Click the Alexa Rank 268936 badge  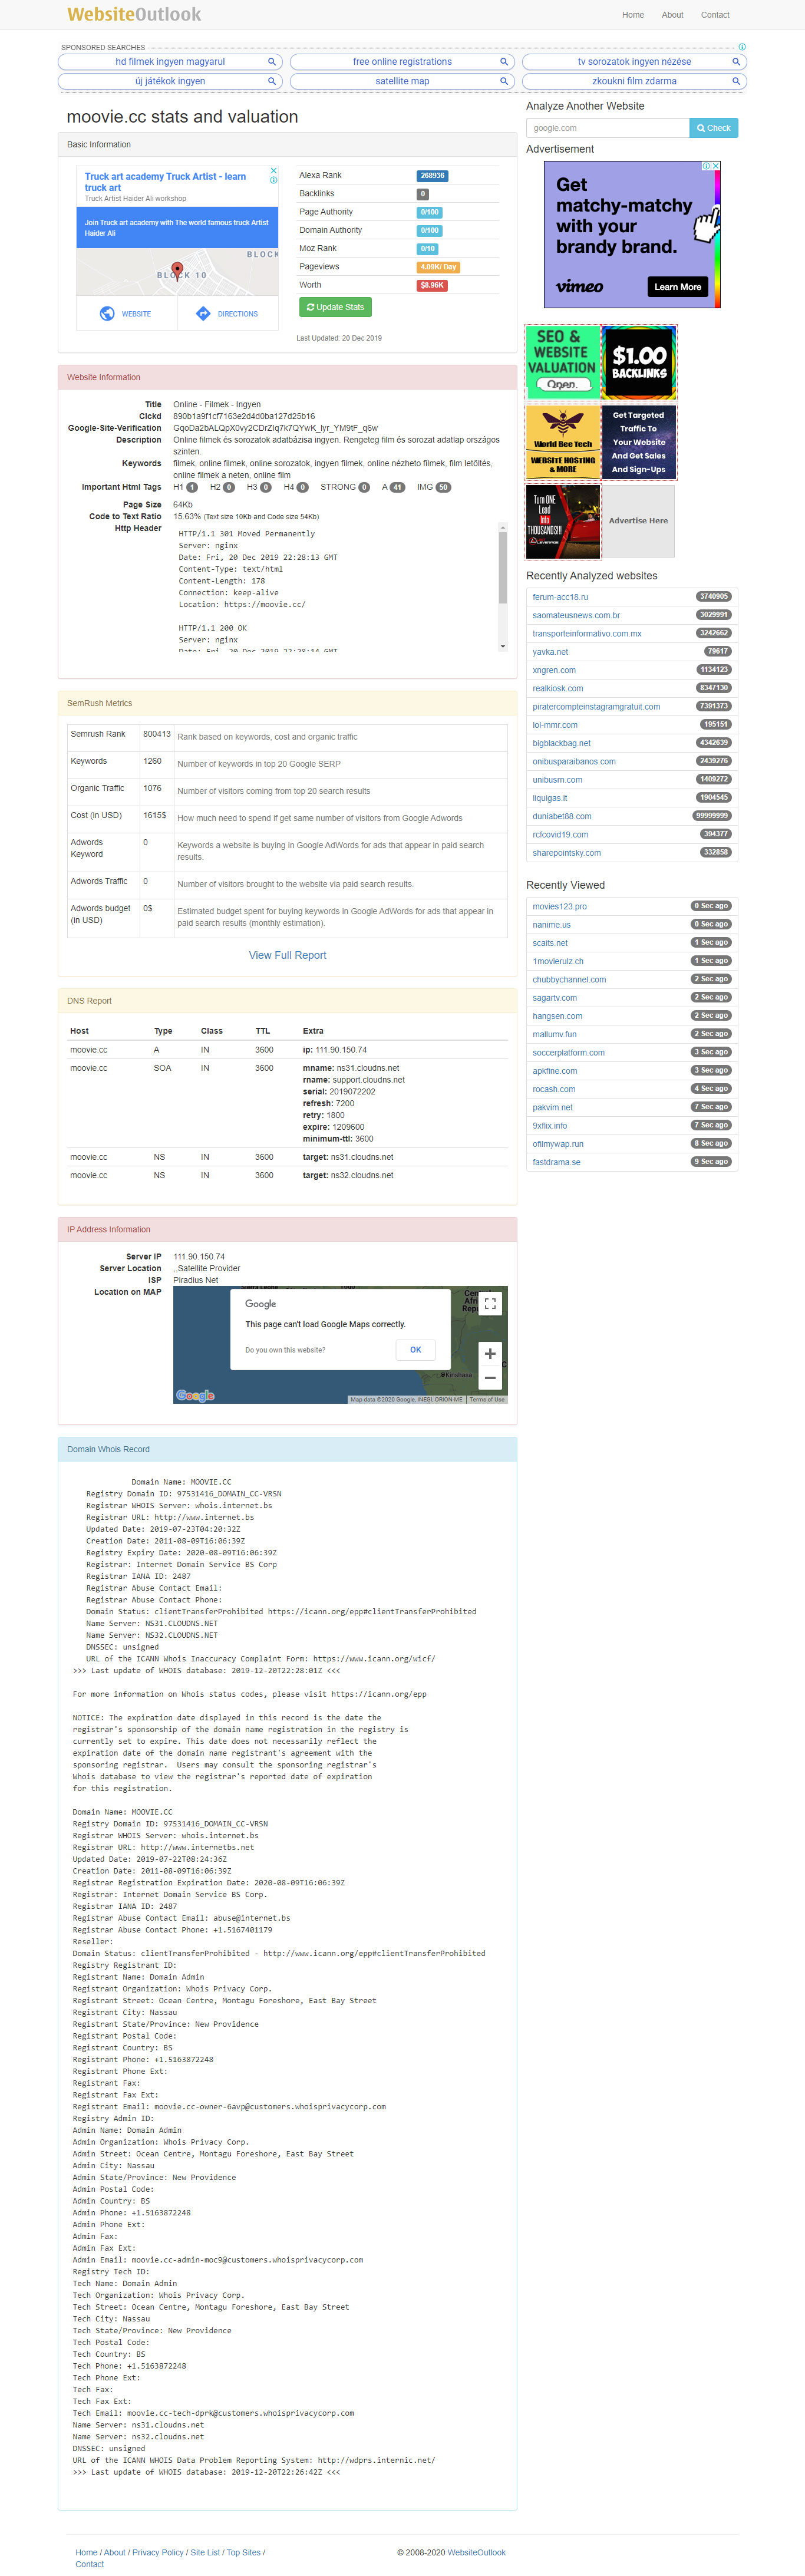click(x=432, y=176)
